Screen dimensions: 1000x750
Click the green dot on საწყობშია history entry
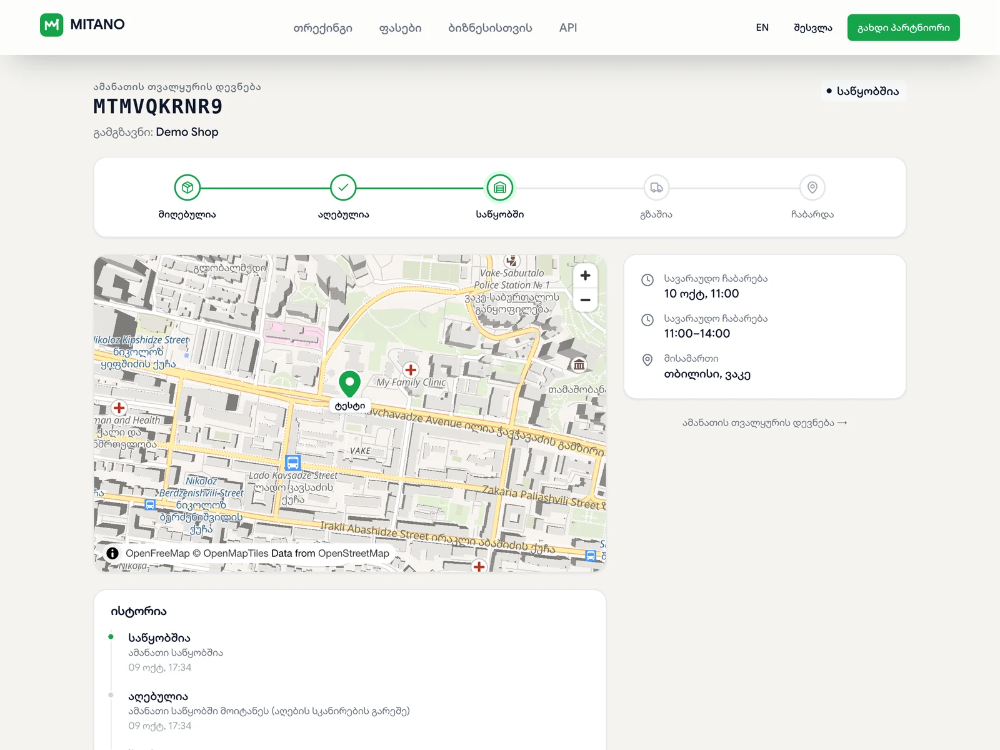[111, 637]
